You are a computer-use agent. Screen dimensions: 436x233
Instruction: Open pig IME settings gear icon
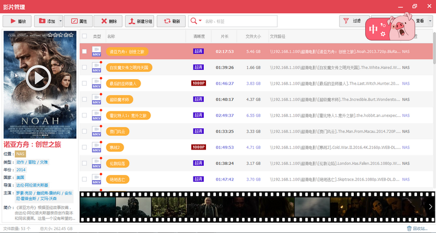point(383,34)
